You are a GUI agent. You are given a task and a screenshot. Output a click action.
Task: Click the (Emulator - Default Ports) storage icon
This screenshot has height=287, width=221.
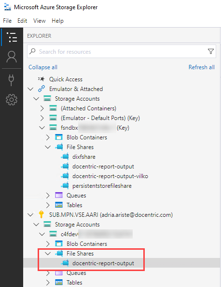point(53,118)
